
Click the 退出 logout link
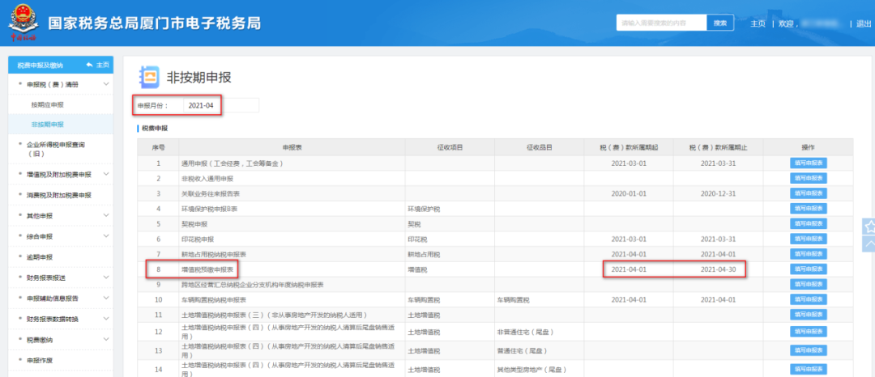tap(864, 23)
